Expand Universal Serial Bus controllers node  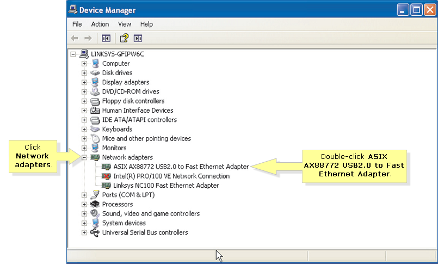84,232
